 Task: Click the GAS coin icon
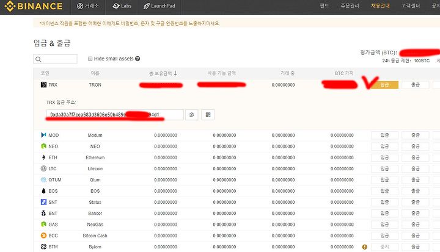43,225
